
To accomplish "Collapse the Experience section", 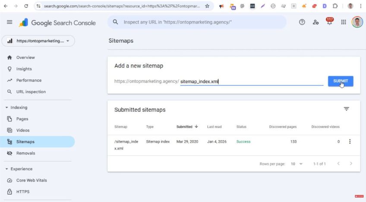I will [x=19, y=169].
